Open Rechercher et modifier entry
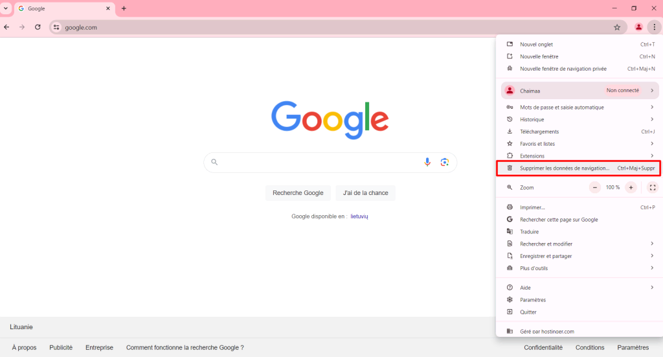 580,244
